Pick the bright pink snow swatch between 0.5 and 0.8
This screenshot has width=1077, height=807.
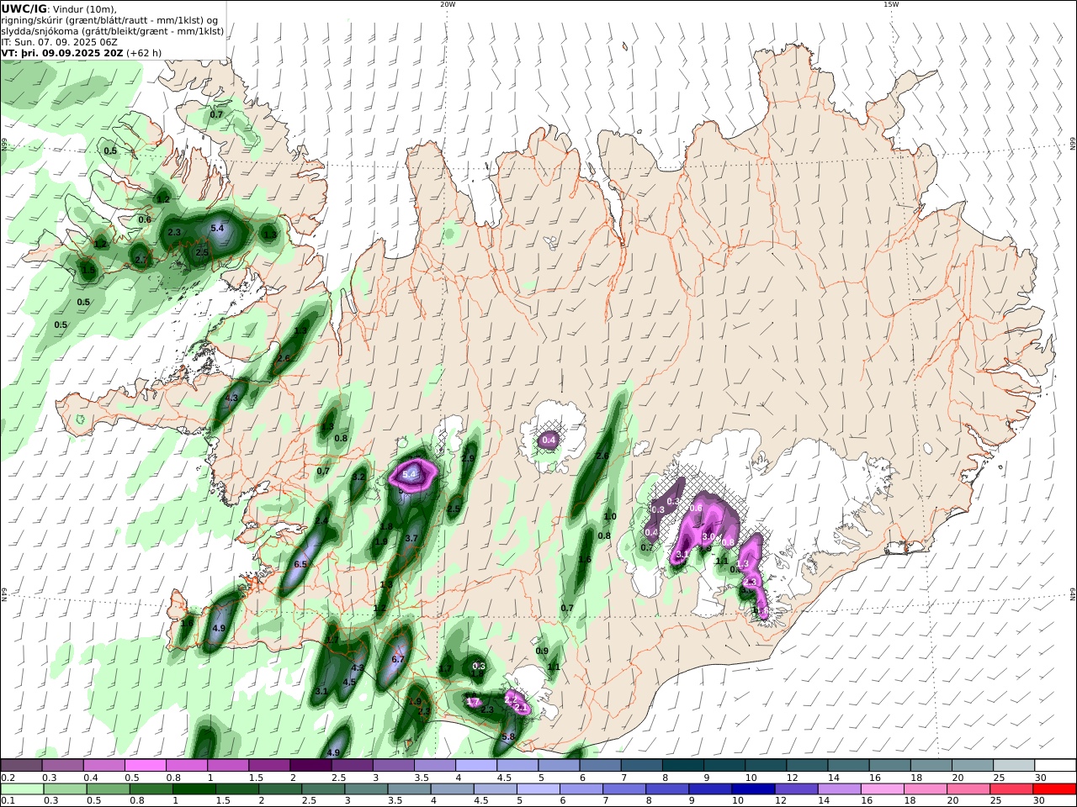click(x=145, y=765)
